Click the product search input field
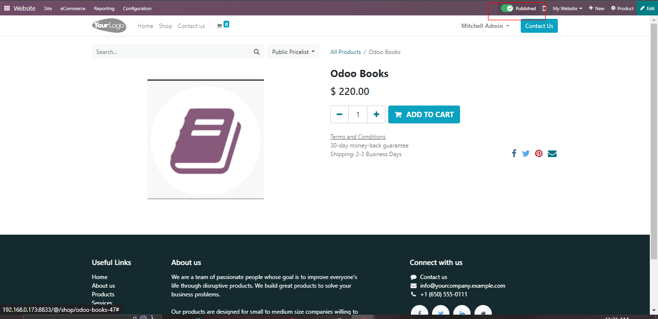This screenshot has height=319, width=658. point(171,52)
